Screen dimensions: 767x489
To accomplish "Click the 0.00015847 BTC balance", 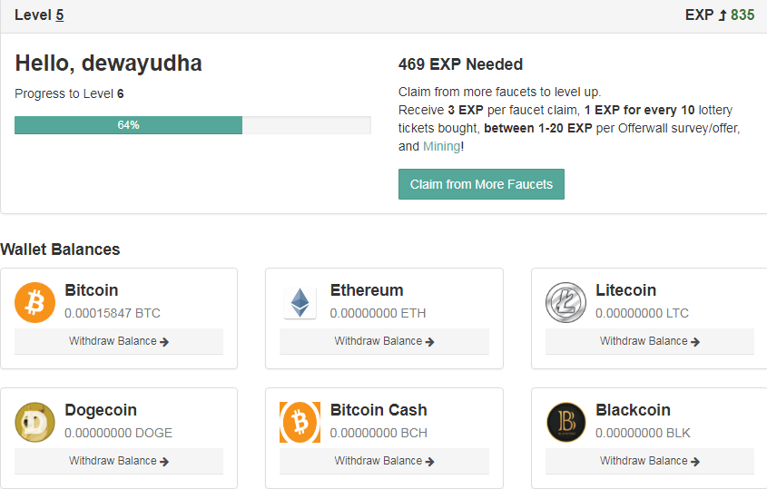I will 113,313.
